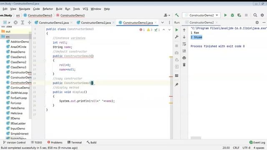
Task: Open Run panel settings gear
Action: (x=257, y=22)
